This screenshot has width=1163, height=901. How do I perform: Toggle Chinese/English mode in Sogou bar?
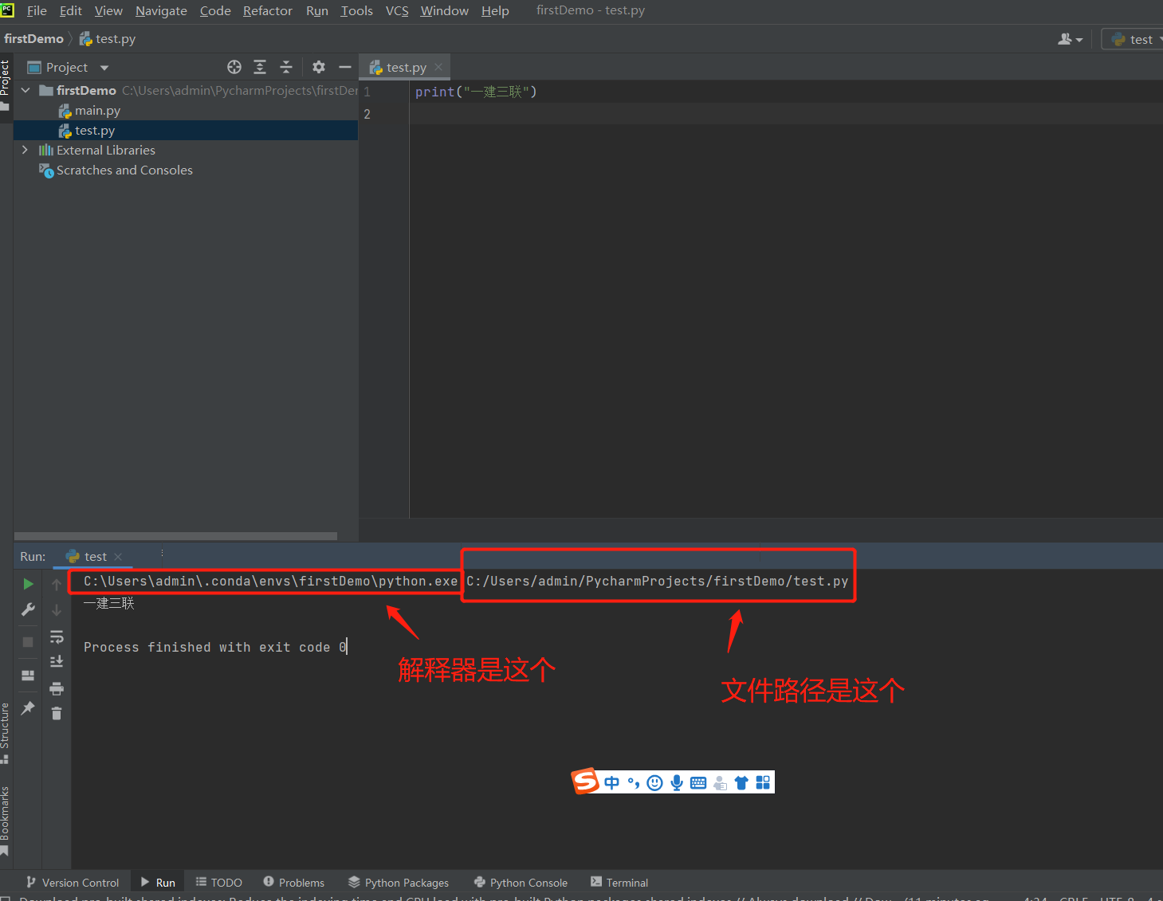[611, 782]
